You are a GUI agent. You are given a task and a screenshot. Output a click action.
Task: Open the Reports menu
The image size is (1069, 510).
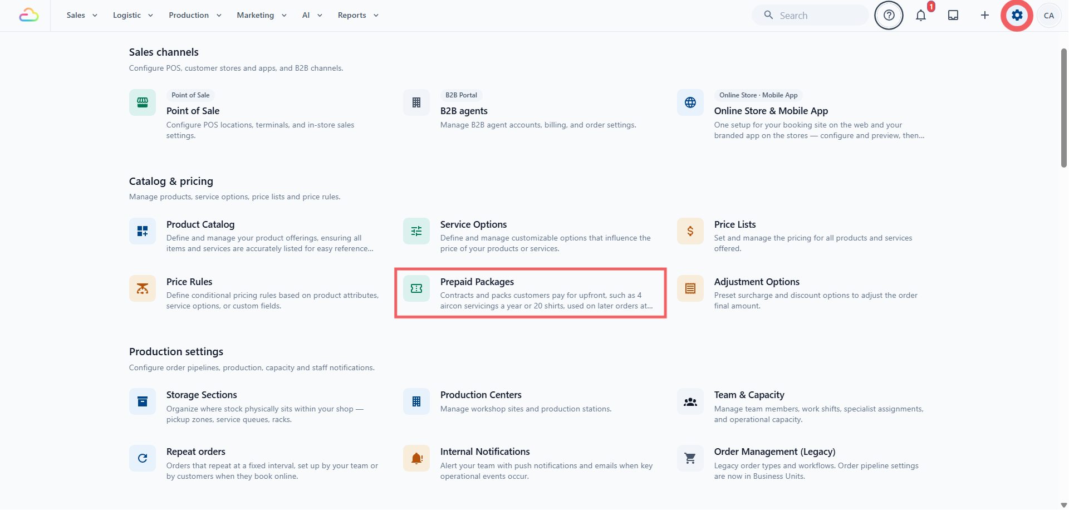click(x=358, y=16)
